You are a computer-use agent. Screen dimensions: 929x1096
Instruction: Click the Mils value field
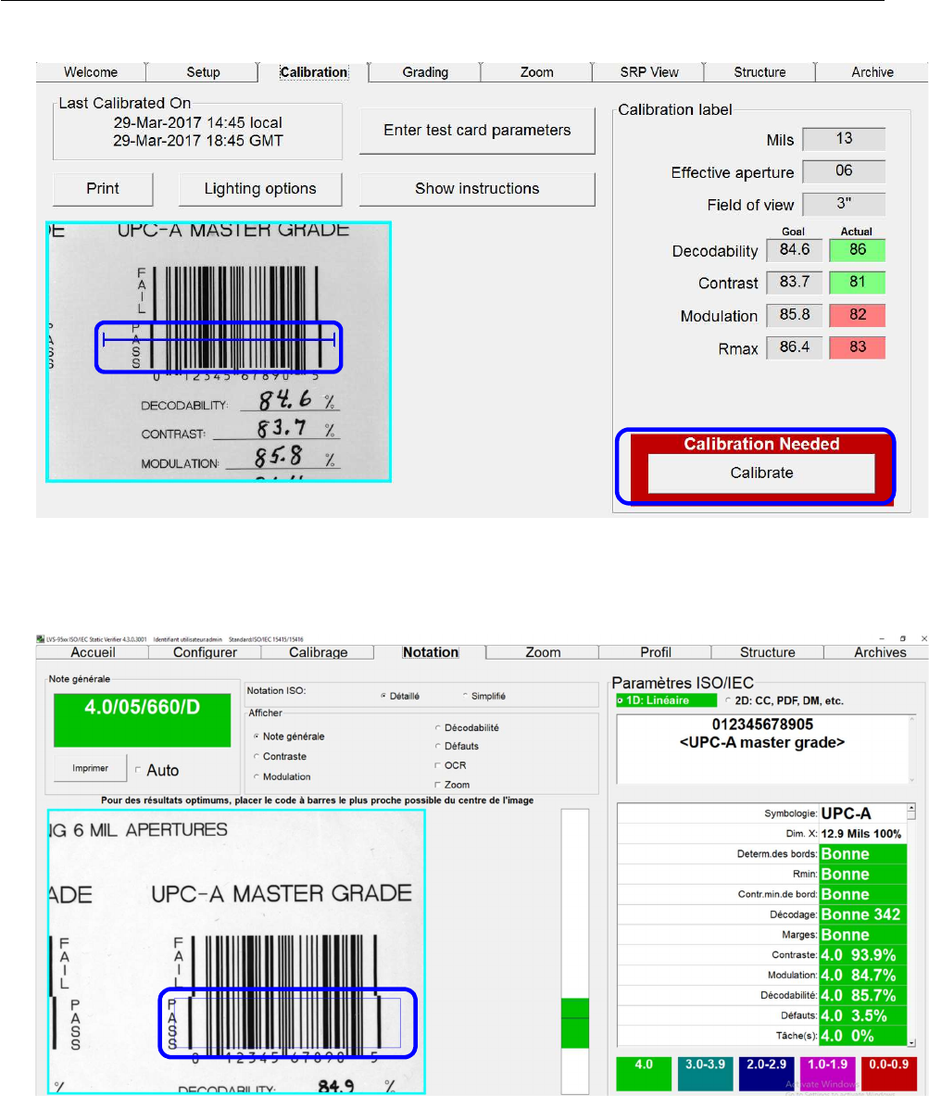(844, 138)
